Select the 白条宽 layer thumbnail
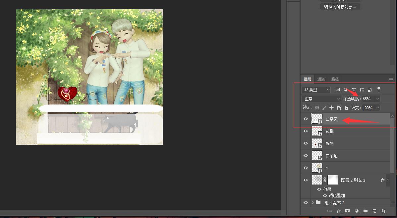Viewport: 397px width, 218px height. coord(317,119)
